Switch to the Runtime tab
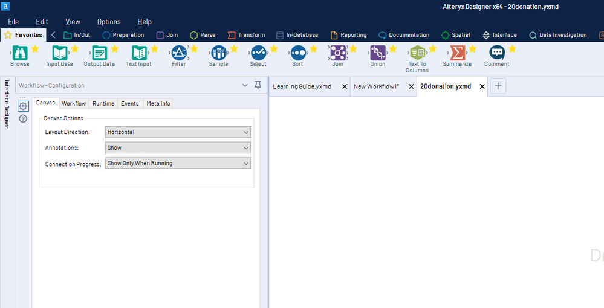 pos(103,103)
